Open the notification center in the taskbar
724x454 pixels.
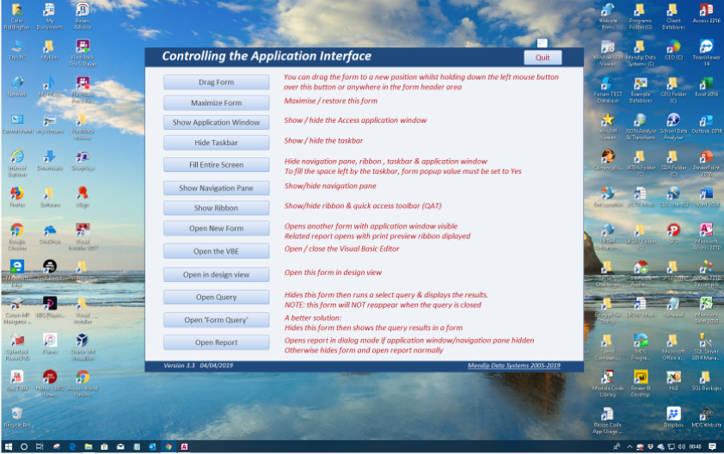tap(712, 447)
